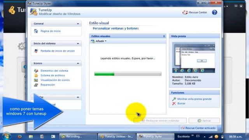Open Firefox from the taskbar
Screen dimensions: 249x140
coord(20,136)
